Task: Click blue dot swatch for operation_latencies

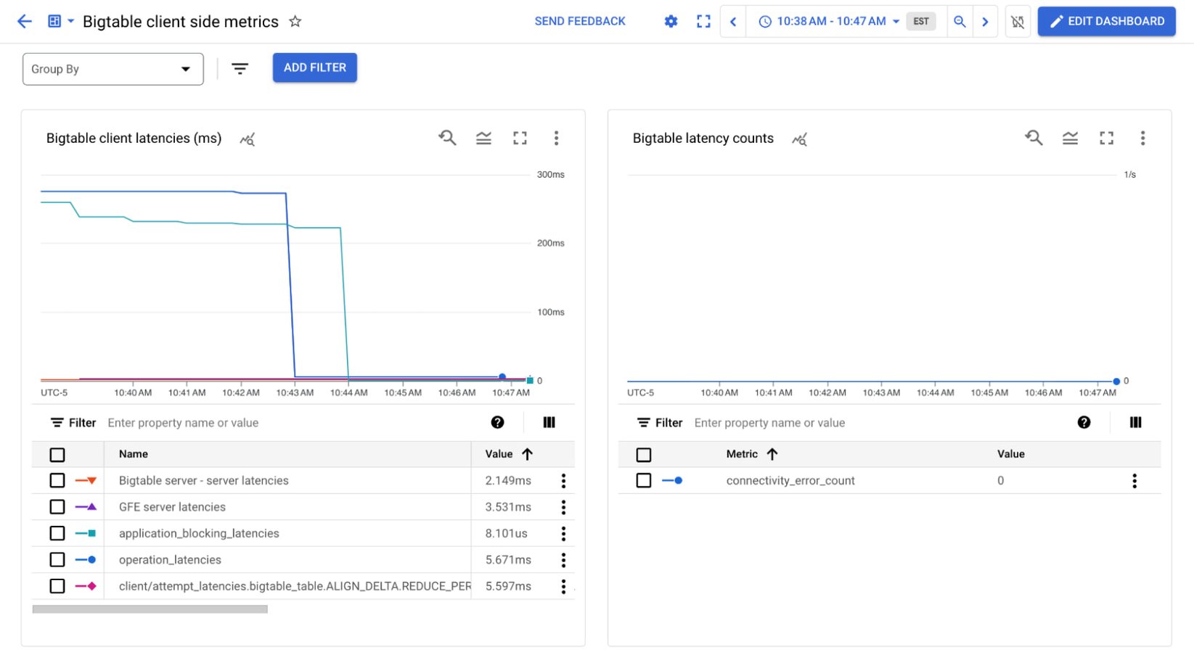Action: (x=86, y=560)
